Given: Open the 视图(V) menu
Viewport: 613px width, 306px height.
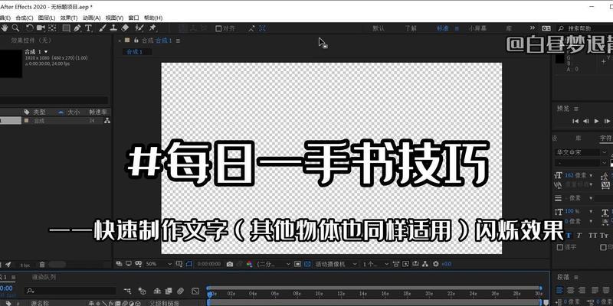Looking at the screenshot, I should [x=114, y=18].
